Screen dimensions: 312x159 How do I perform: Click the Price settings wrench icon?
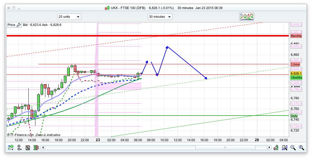coord(18,25)
